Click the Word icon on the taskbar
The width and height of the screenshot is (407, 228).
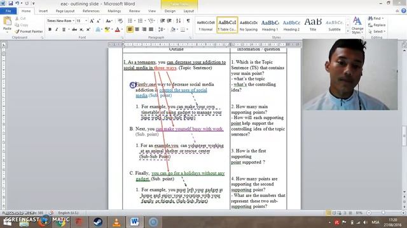click(x=135, y=222)
